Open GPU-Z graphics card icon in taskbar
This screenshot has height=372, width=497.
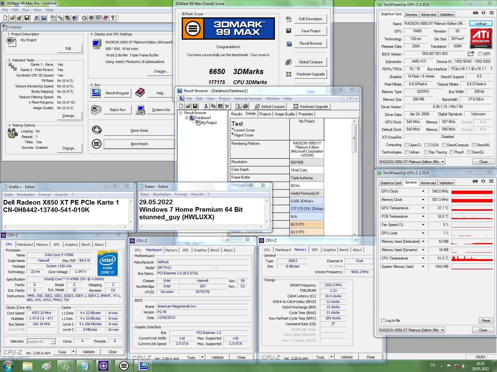click(x=65, y=366)
